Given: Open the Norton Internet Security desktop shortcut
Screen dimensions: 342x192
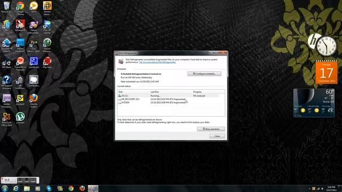Looking at the screenshot, I should click(47, 8).
